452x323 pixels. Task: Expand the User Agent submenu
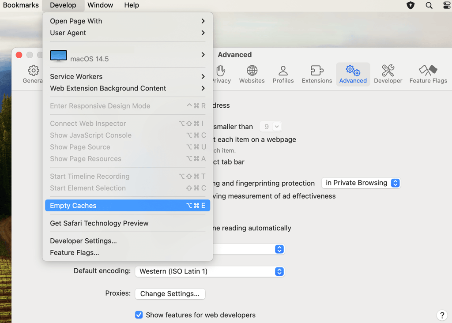[x=128, y=33]
